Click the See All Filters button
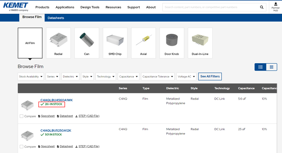282x153 pixels. [x=210, y=76]
